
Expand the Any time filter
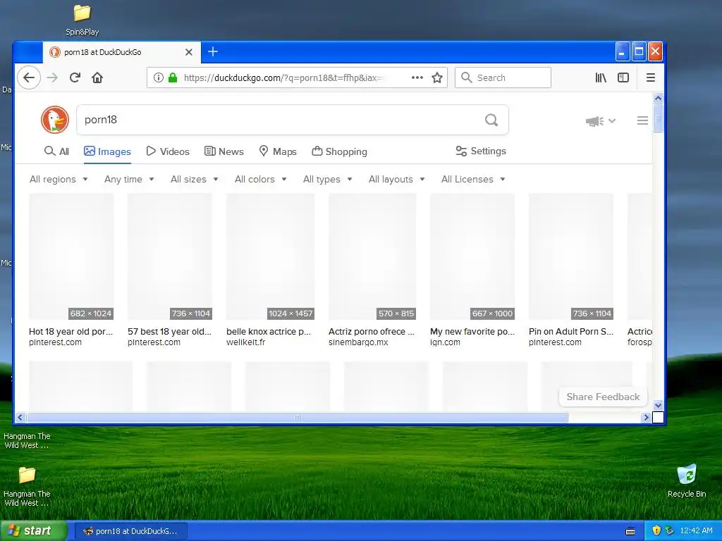pos(129,179)
